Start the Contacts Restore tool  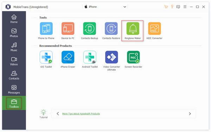(x=111, y=29)
